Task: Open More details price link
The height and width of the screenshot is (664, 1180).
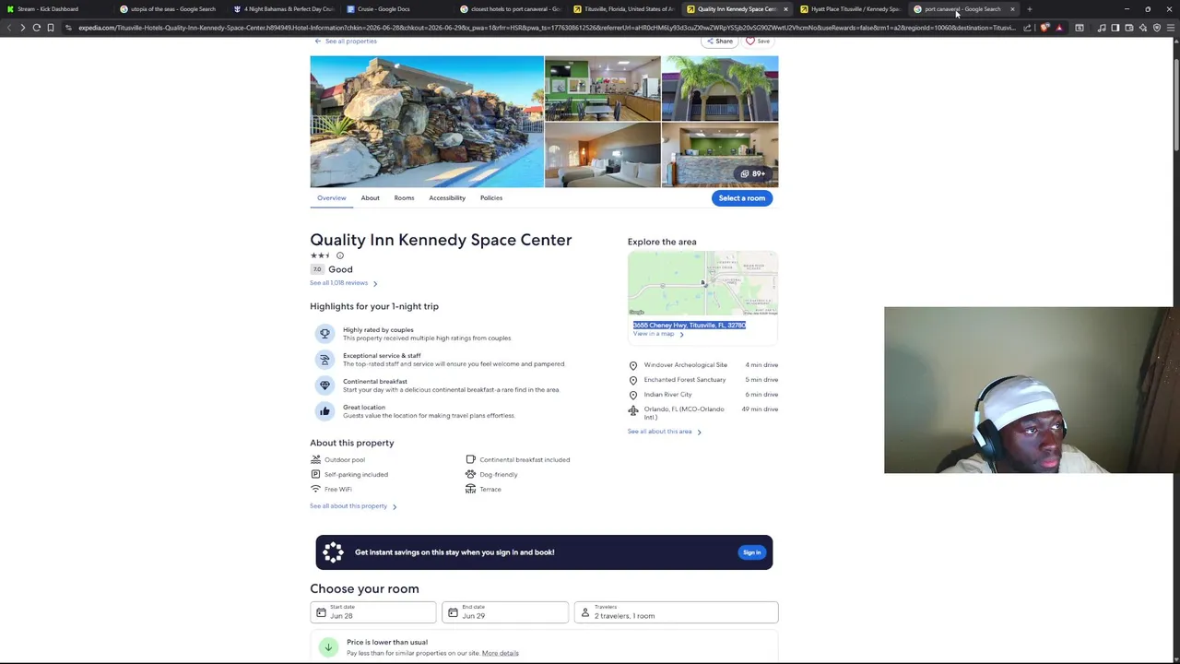Action: (500, 653)
